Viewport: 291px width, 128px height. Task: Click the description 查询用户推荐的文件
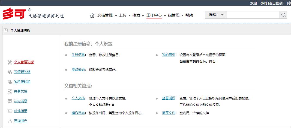point(194,113)
